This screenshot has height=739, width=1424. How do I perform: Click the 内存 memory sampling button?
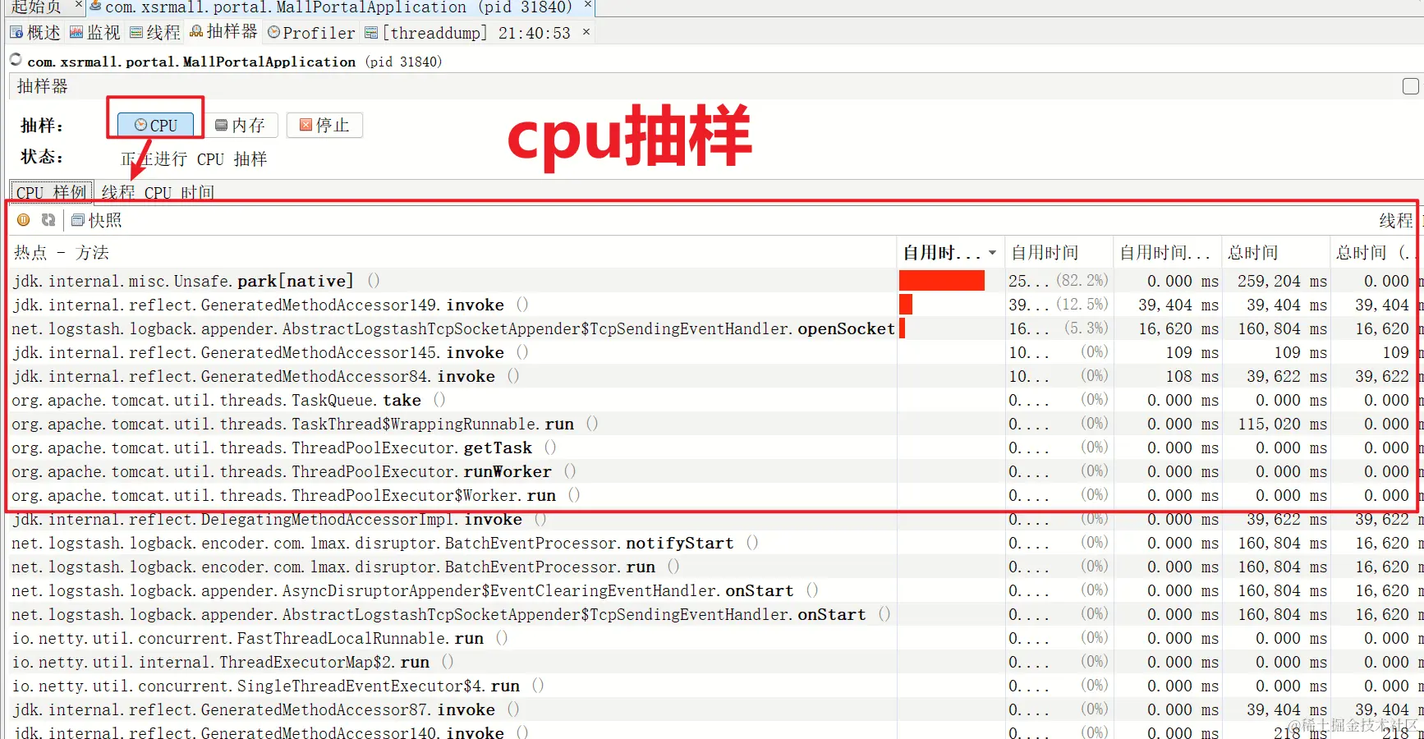[241, 125]
